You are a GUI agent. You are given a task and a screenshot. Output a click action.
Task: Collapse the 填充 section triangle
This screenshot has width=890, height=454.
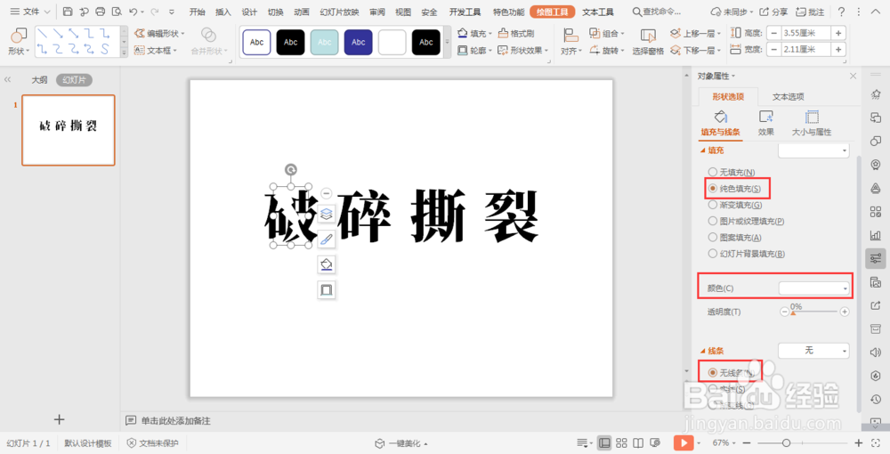(x=703, y=150)
